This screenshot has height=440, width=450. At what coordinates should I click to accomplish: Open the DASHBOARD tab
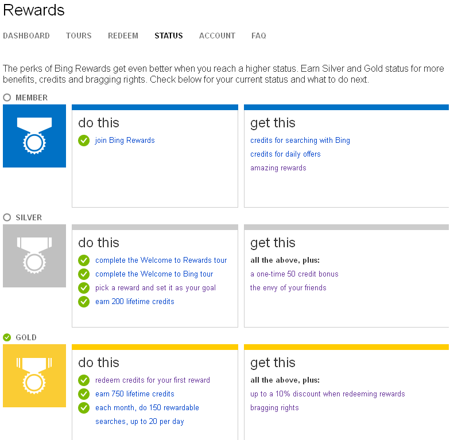click(x=26, y=36)
